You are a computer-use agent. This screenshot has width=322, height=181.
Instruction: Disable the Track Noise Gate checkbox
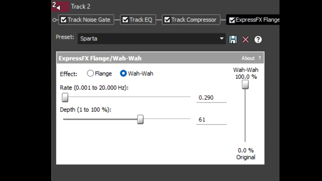coord(64,20)
